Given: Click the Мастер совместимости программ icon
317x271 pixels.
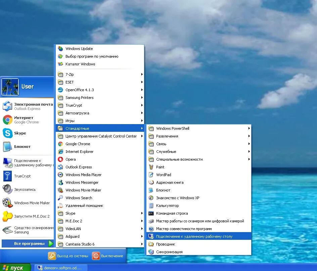Looking at the screenshot, I should point(151,229).
